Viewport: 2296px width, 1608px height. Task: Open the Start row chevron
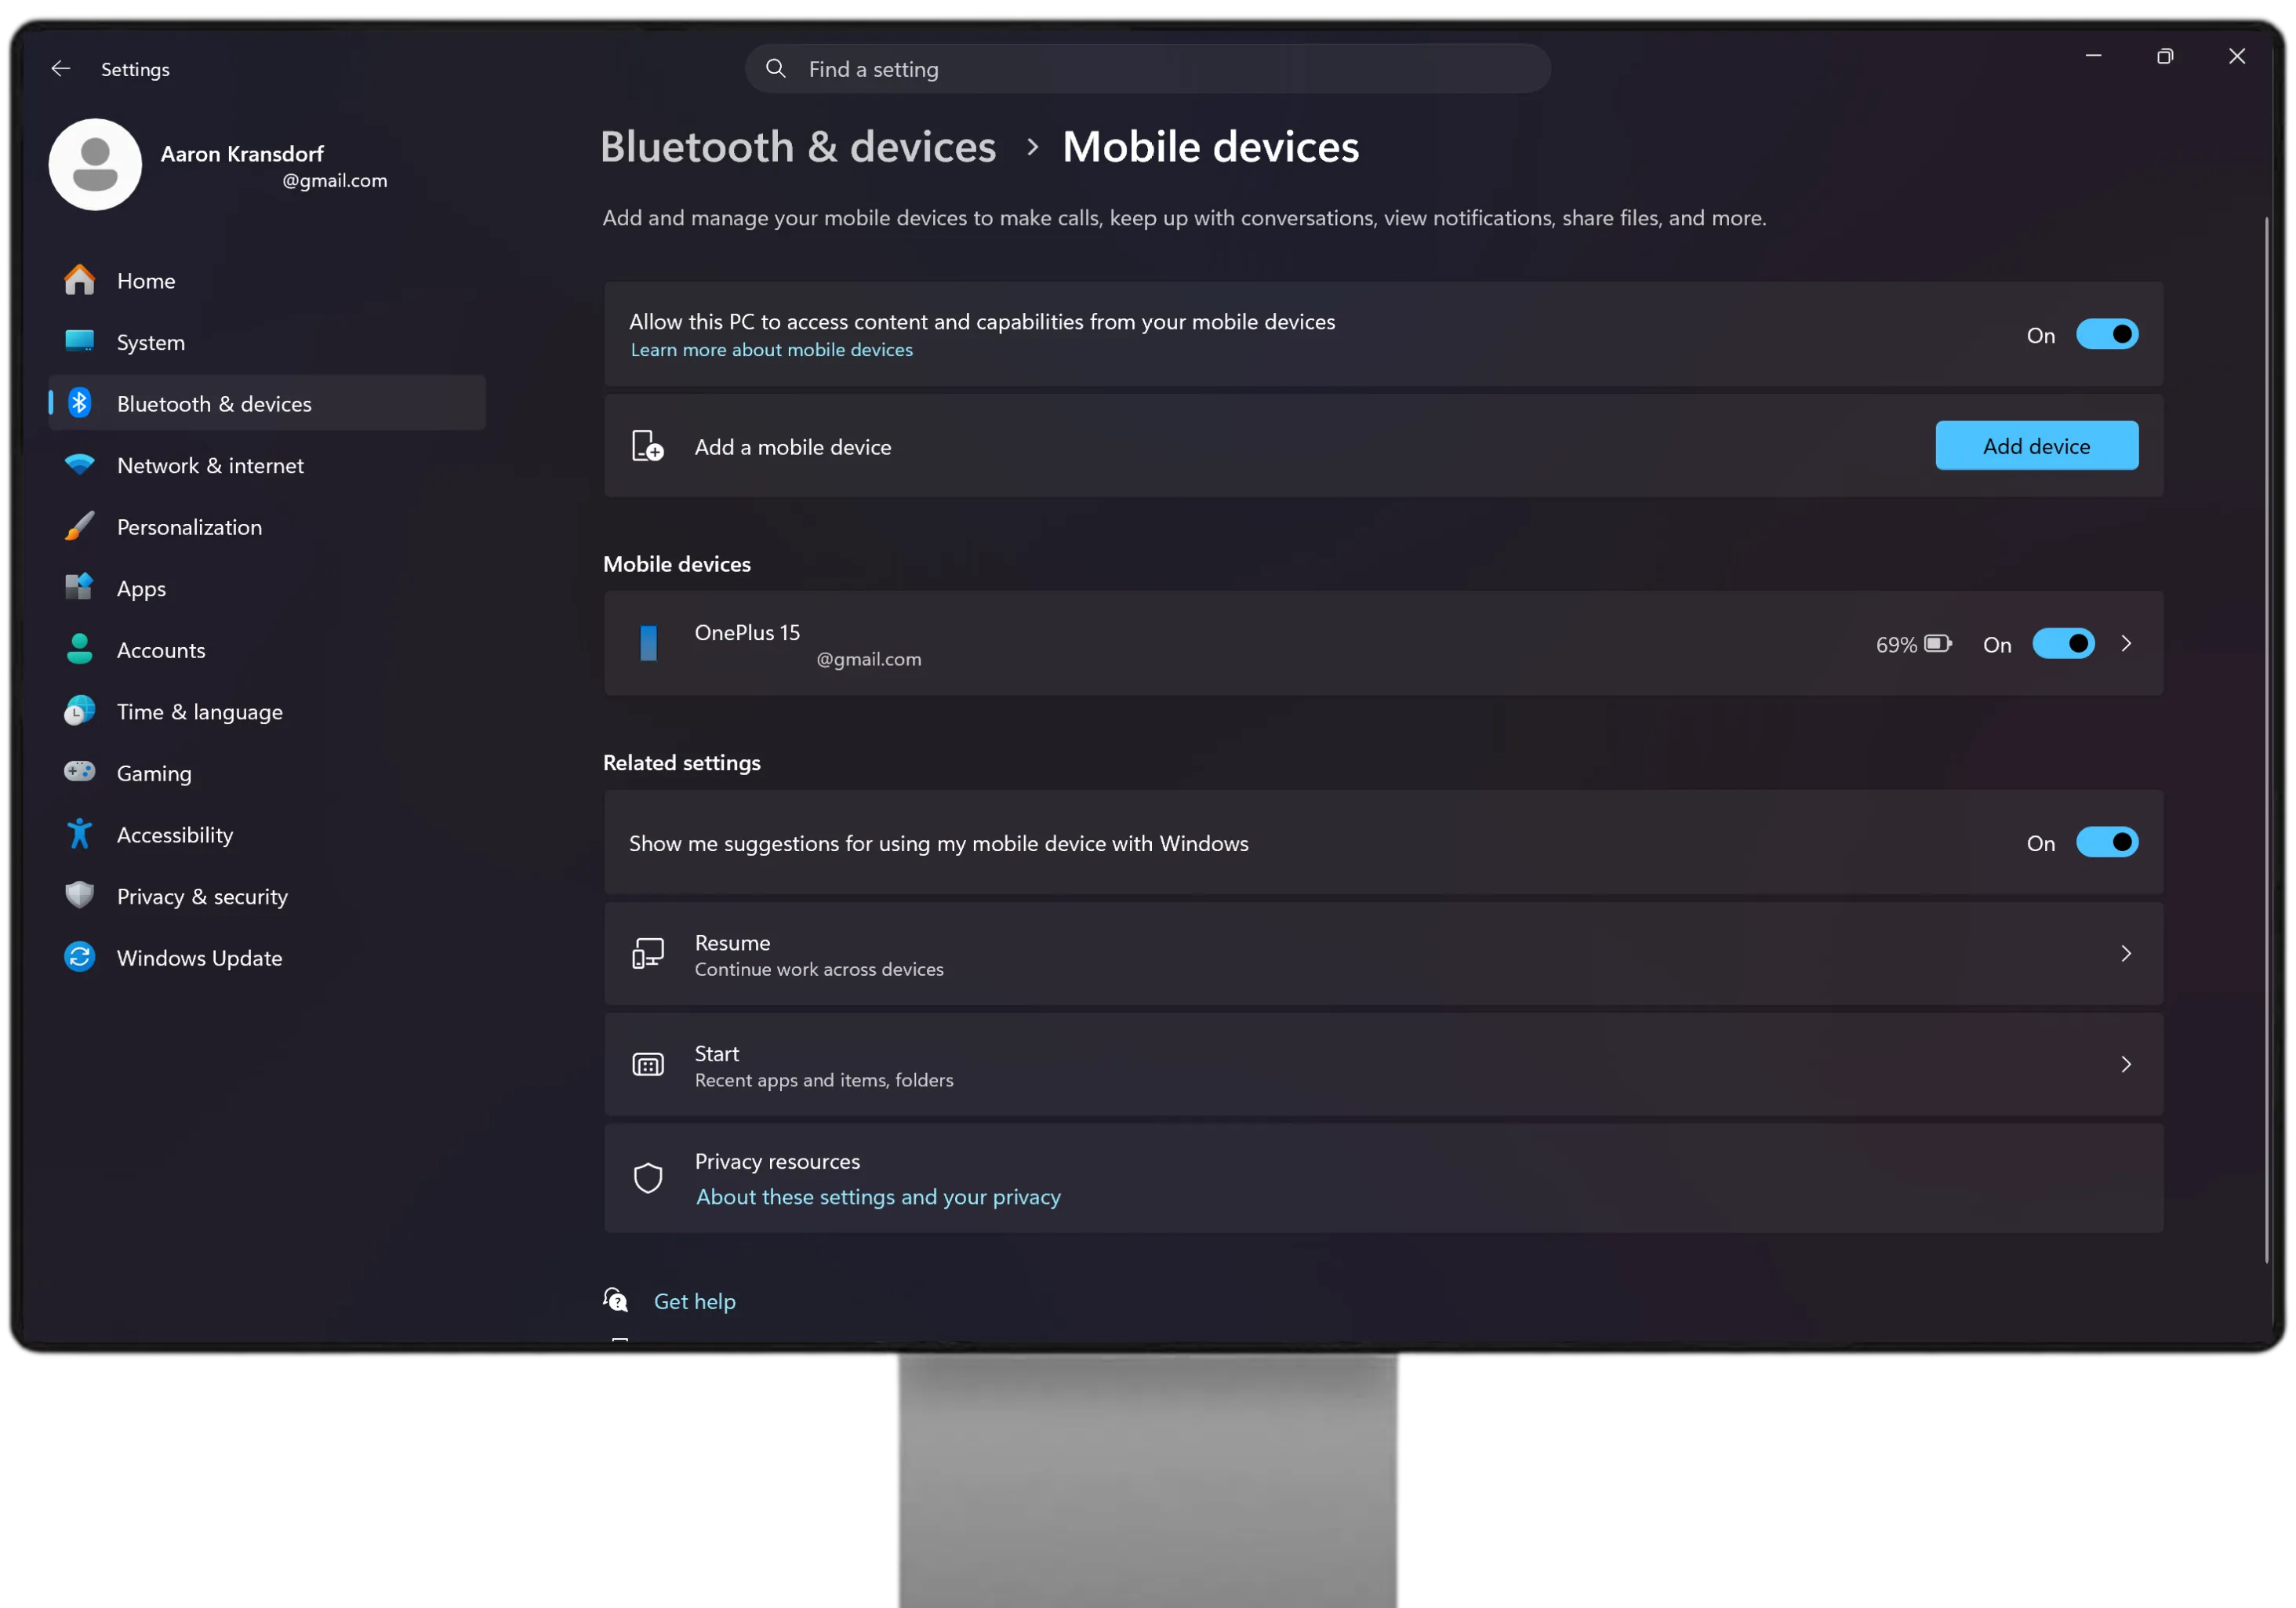coord(2126,1064)
